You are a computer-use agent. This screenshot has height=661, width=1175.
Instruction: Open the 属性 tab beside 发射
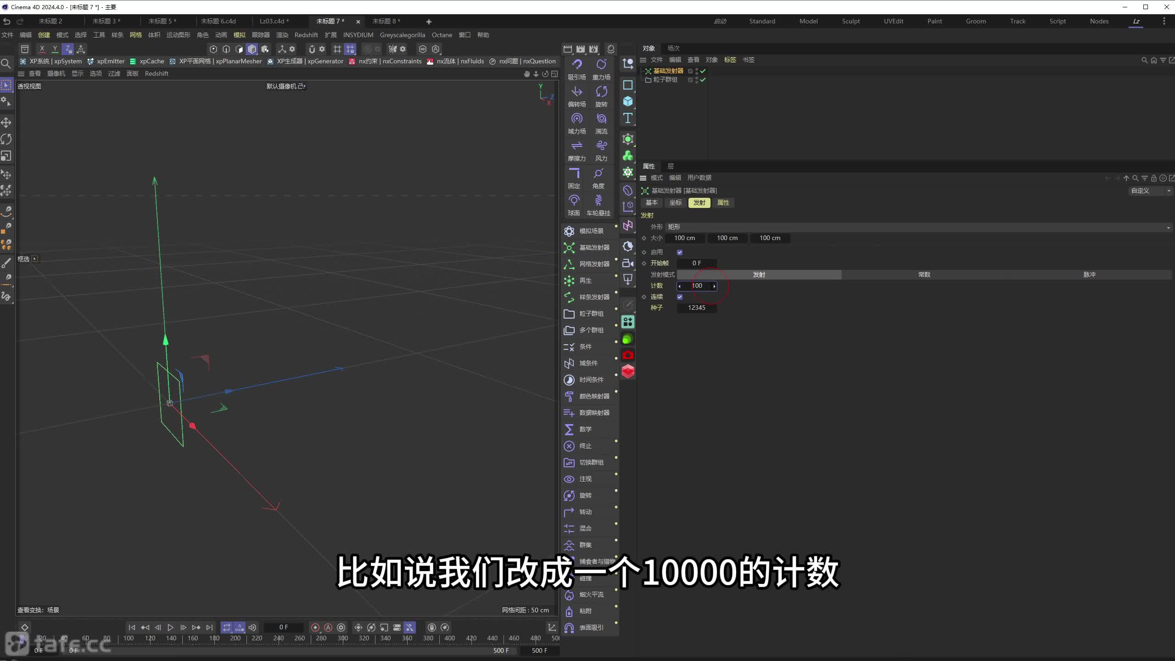(x=723, y=202)
